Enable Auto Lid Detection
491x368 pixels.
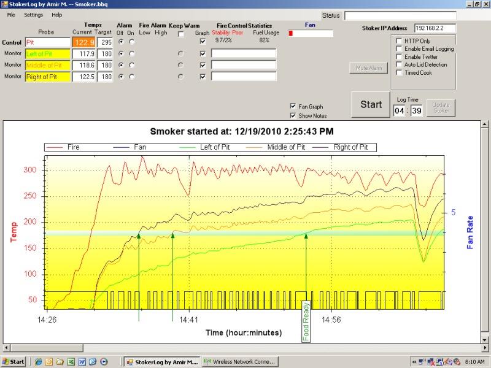(399, 64)
